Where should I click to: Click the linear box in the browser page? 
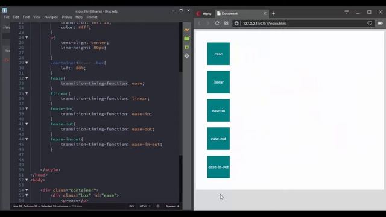point(218,82)
